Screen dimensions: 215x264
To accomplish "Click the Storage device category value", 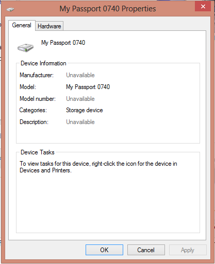I will tap(85, 110).
